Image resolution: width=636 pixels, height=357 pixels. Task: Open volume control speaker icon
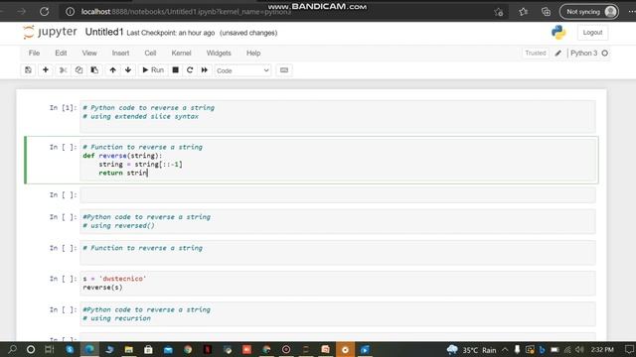579,350
